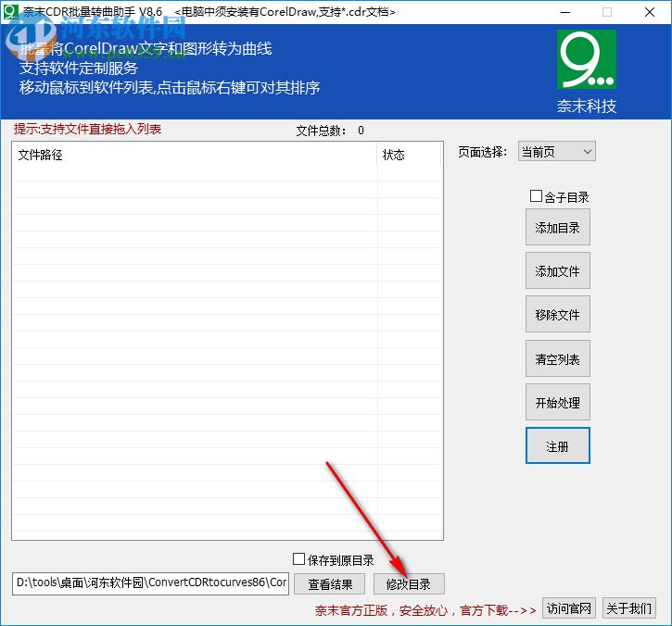Click the 清空列表 button
The height and width of the screenshot is (626, 672).
click(x=558, y=358)
